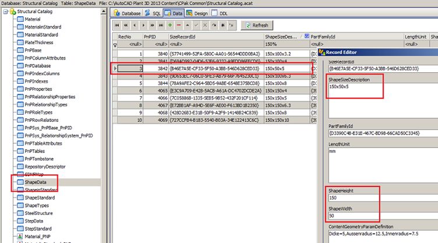Open ShapeStandard table

(40, 198)
